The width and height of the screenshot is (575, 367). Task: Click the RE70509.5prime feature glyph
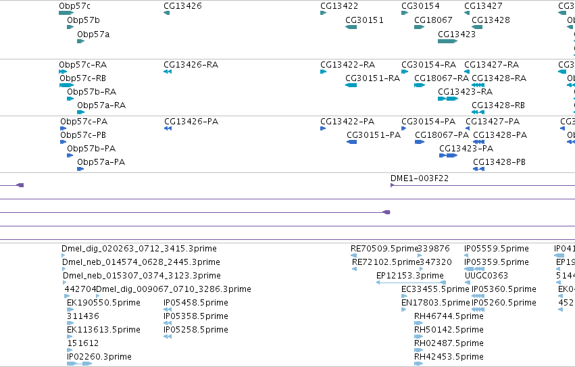point(354,255)
